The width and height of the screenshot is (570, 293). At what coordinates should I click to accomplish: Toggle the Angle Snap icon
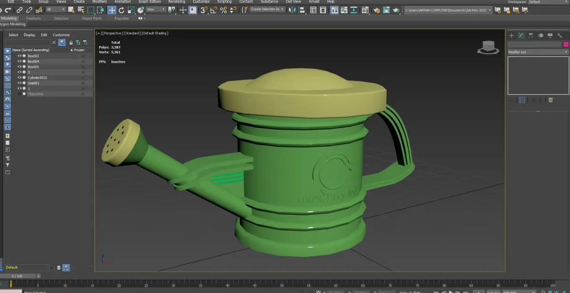[214, 9]
